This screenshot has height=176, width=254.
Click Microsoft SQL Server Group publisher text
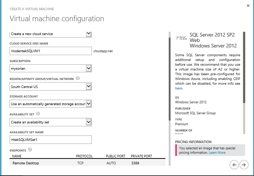[195, 113]
